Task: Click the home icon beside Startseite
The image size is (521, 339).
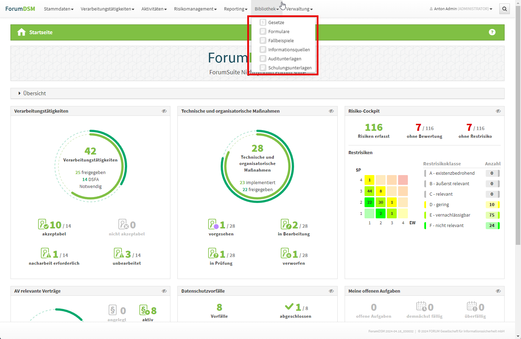Action: (x=21, y=32)
